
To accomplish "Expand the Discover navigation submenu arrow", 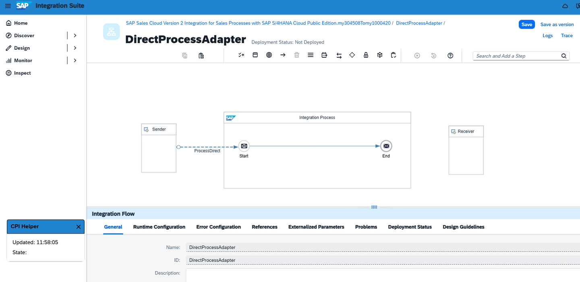I will click(75, 36).
